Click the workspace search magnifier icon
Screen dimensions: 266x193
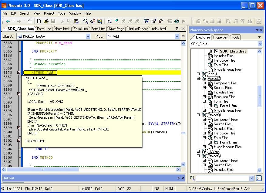coord(192,178)
